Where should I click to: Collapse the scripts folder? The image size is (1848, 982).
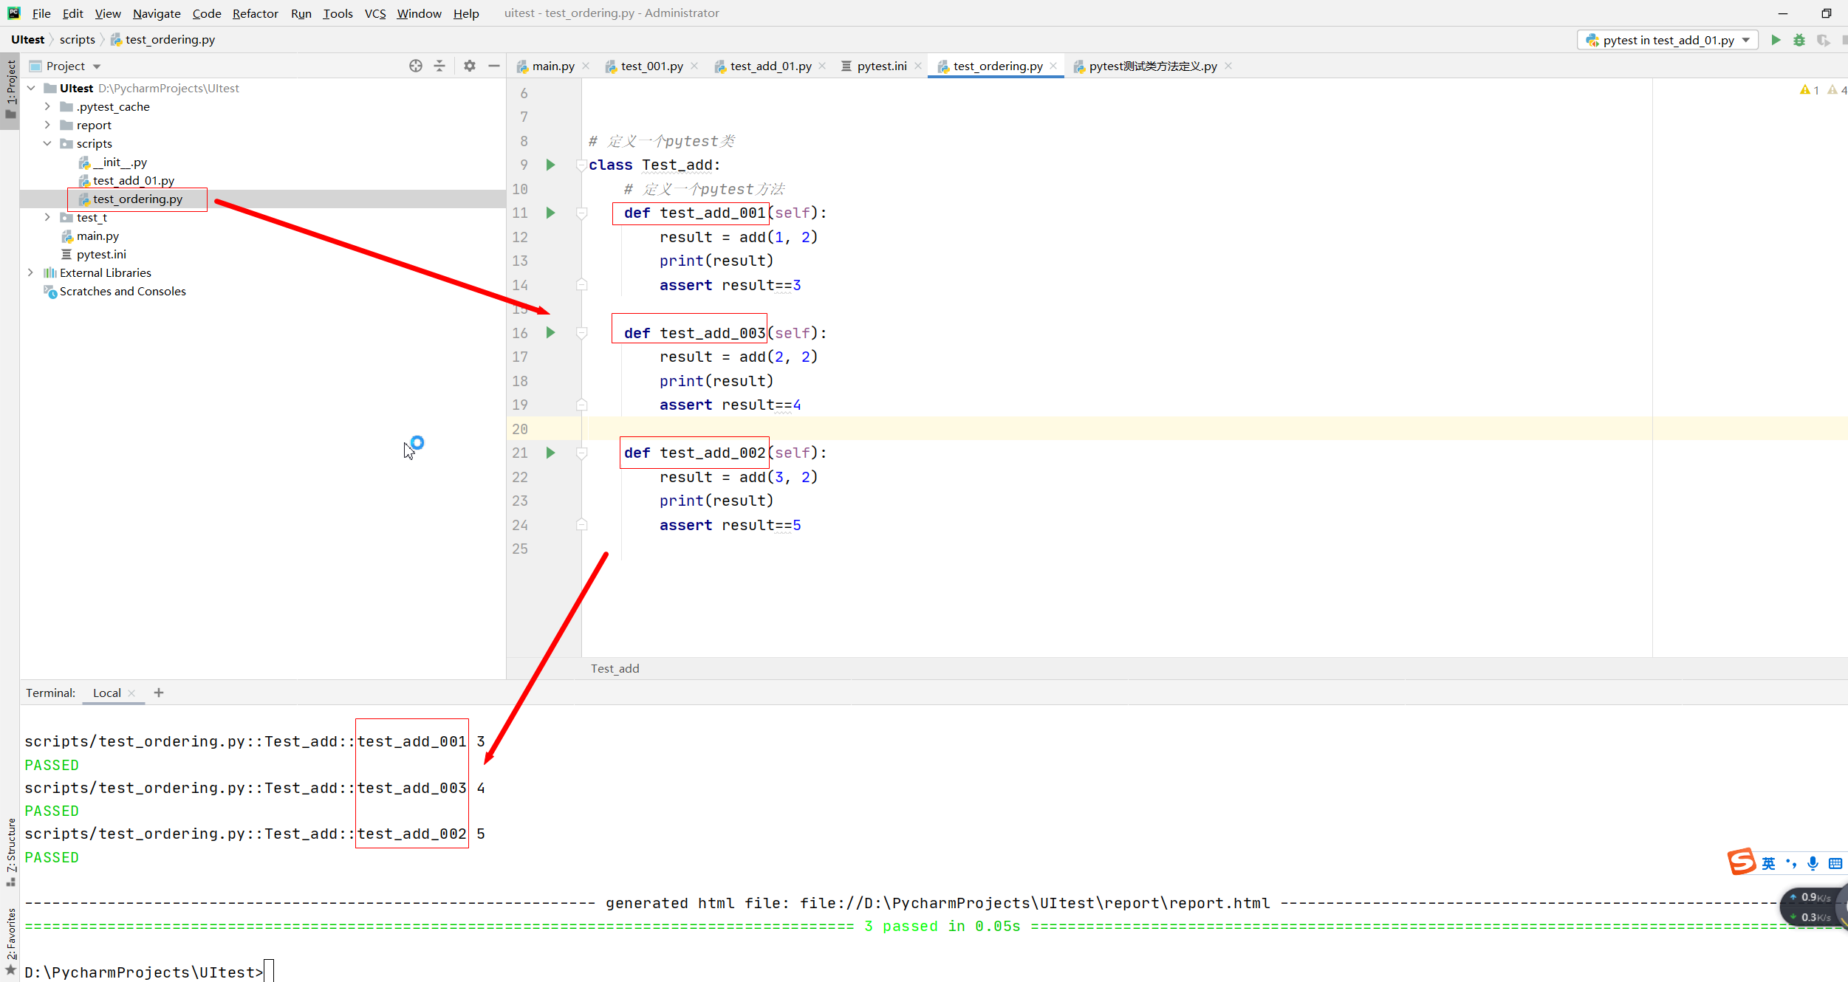[47, 143]
